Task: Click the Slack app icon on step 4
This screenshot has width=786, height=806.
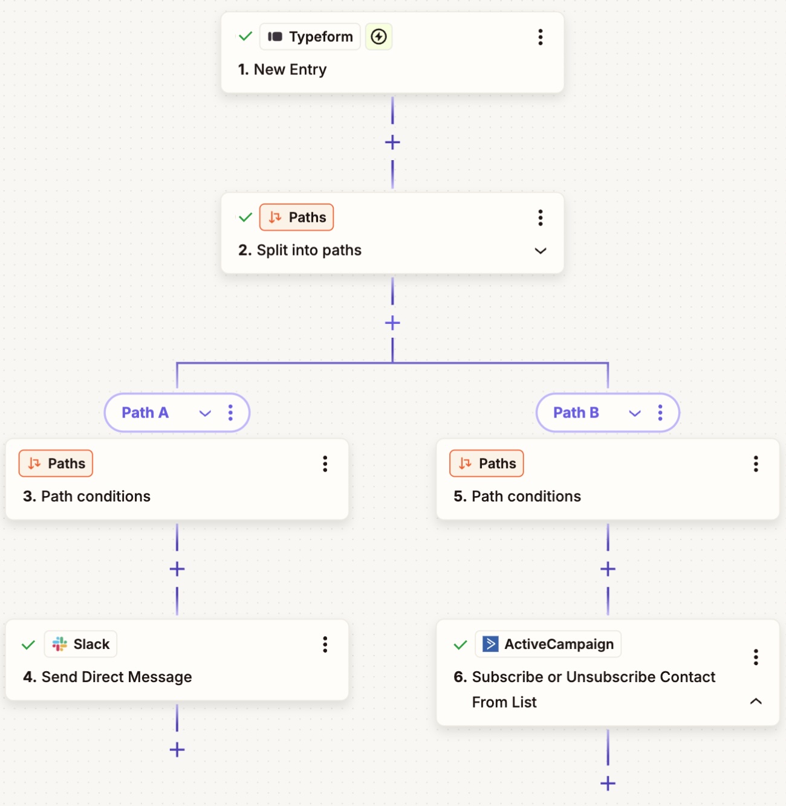Action: pos(60,643)
